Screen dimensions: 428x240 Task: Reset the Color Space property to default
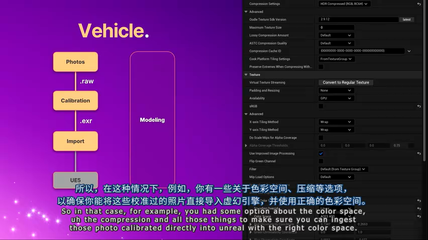click(420, 216)
